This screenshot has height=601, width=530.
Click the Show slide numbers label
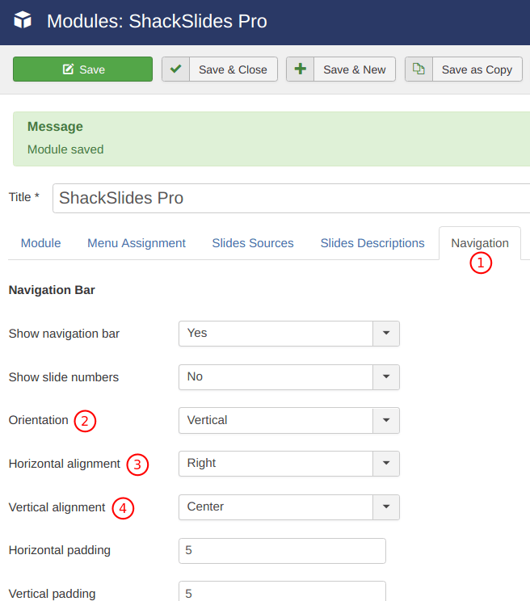(x=64, y=377)
